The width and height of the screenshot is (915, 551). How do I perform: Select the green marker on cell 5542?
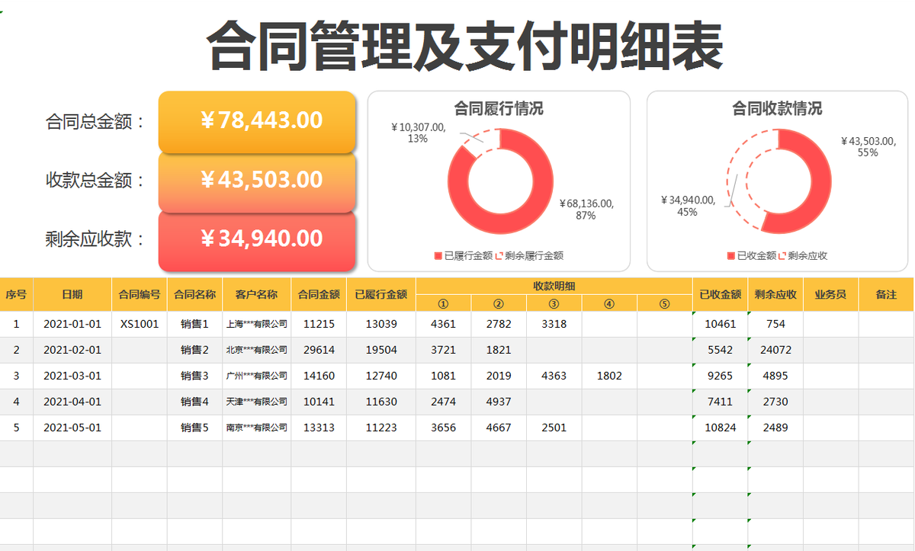pos(693,338)
